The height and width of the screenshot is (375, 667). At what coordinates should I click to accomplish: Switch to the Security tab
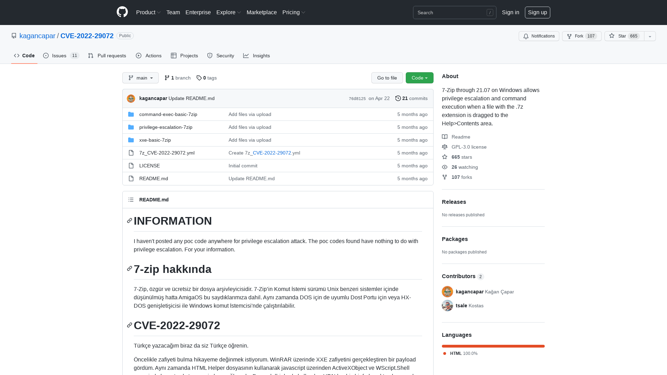pos(221,56)
